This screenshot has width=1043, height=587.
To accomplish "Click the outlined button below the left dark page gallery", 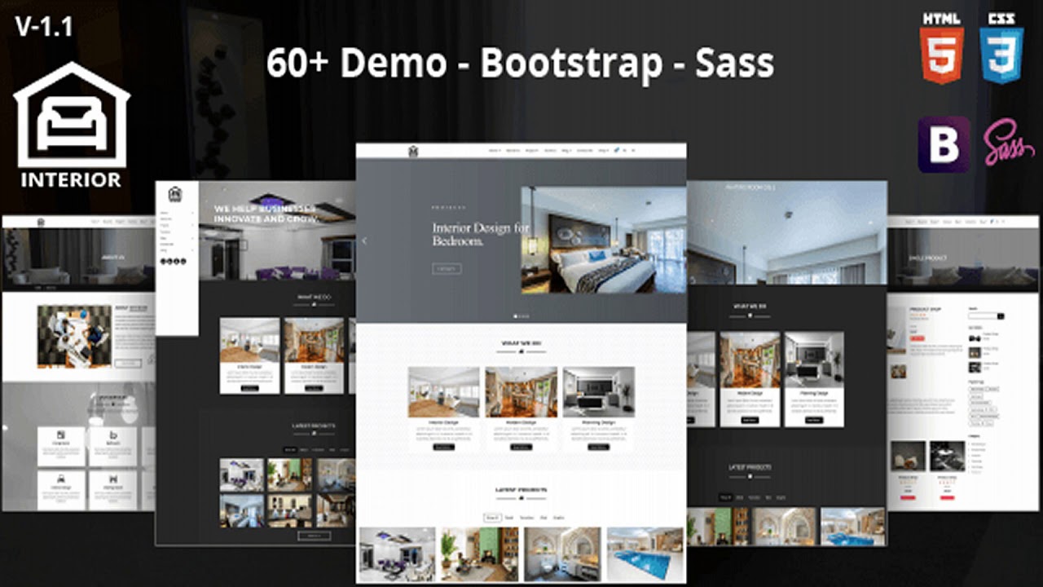I will [x=315, y=536].
